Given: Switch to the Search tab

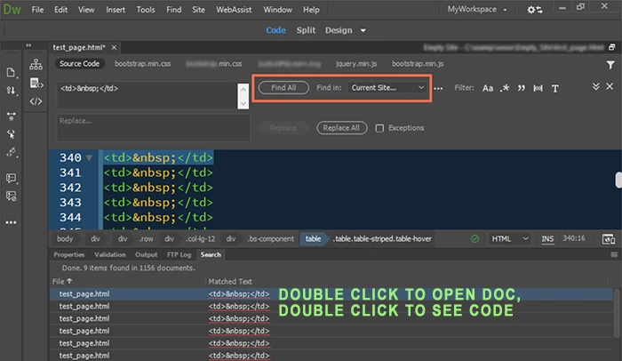Looking at the screenshot, I should [x=211, y=254].
